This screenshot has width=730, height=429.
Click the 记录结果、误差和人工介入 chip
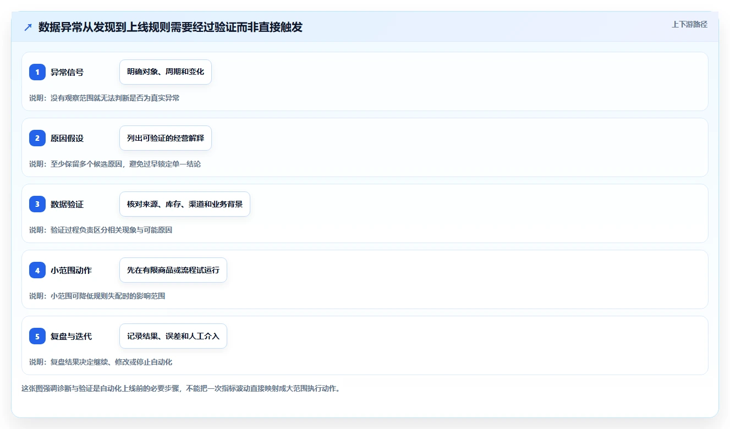pos(173,336)
